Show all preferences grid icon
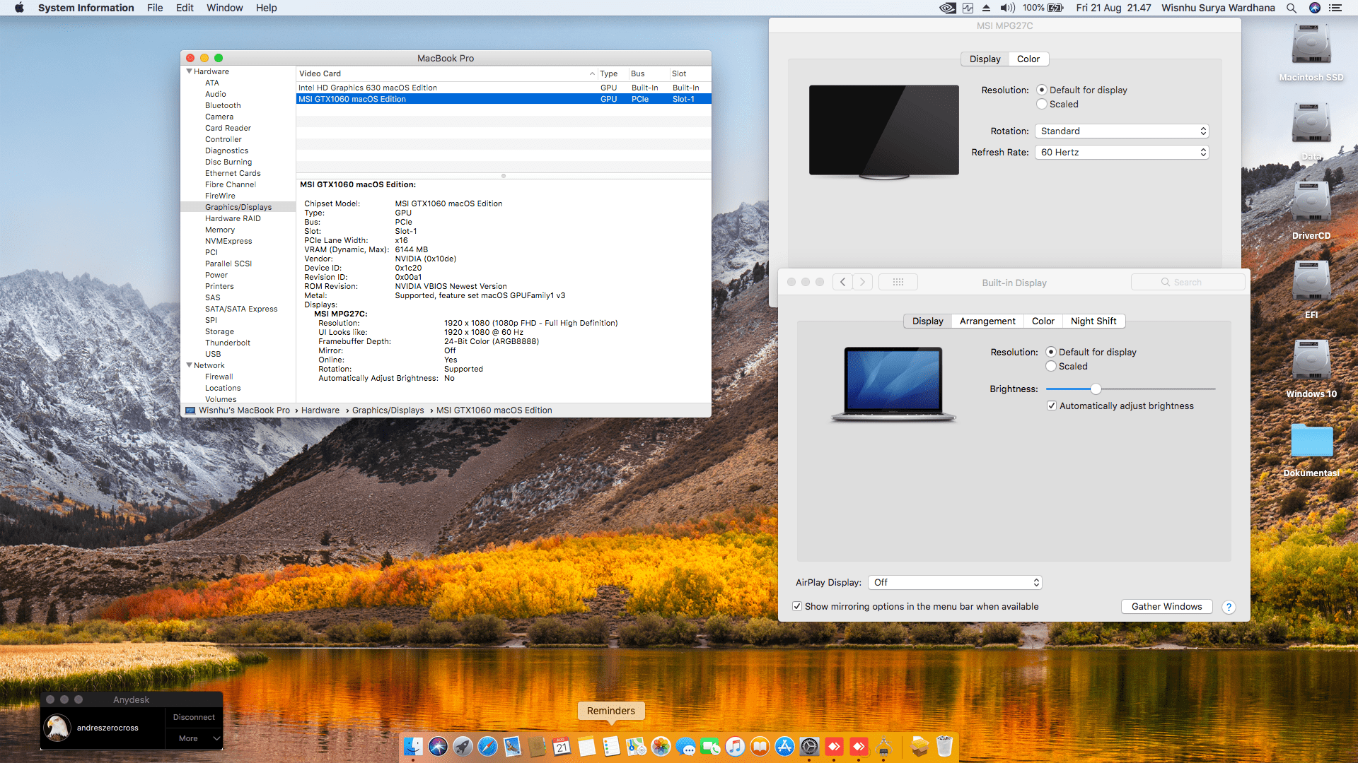Screen dimensions: 1358x763 tap(898, 282)
